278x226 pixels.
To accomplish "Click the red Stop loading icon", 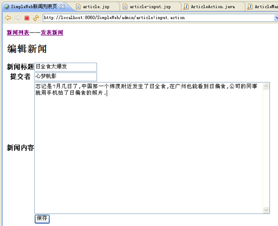I will 27,18.
